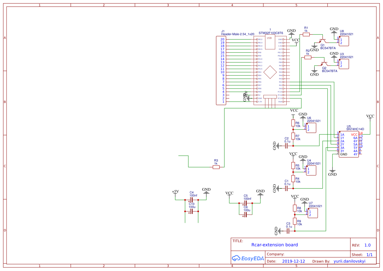Click the author name 'yurii.danilovskyi'
This screenshot has height=271, width=383.
click(x=349, y=261)
